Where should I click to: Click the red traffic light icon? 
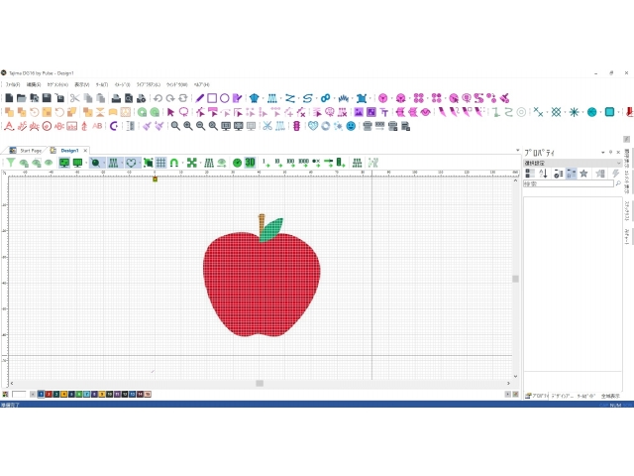click(296, 126)
